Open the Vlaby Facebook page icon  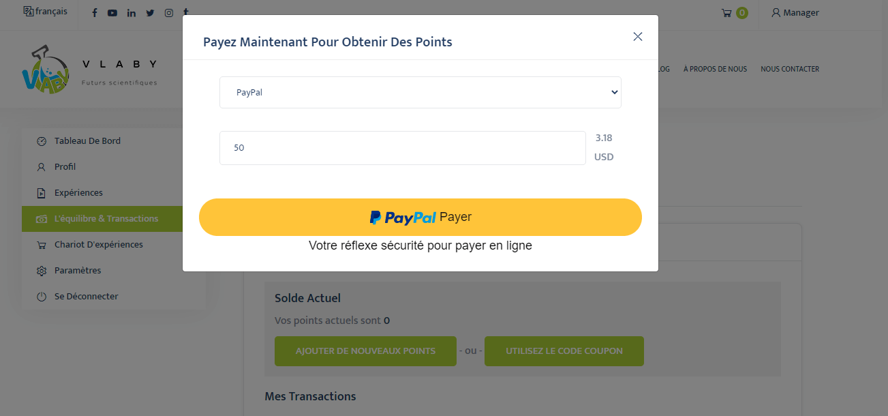(x=94, y=12)
